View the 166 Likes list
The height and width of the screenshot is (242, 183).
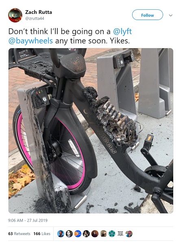(x=42, y=234)
